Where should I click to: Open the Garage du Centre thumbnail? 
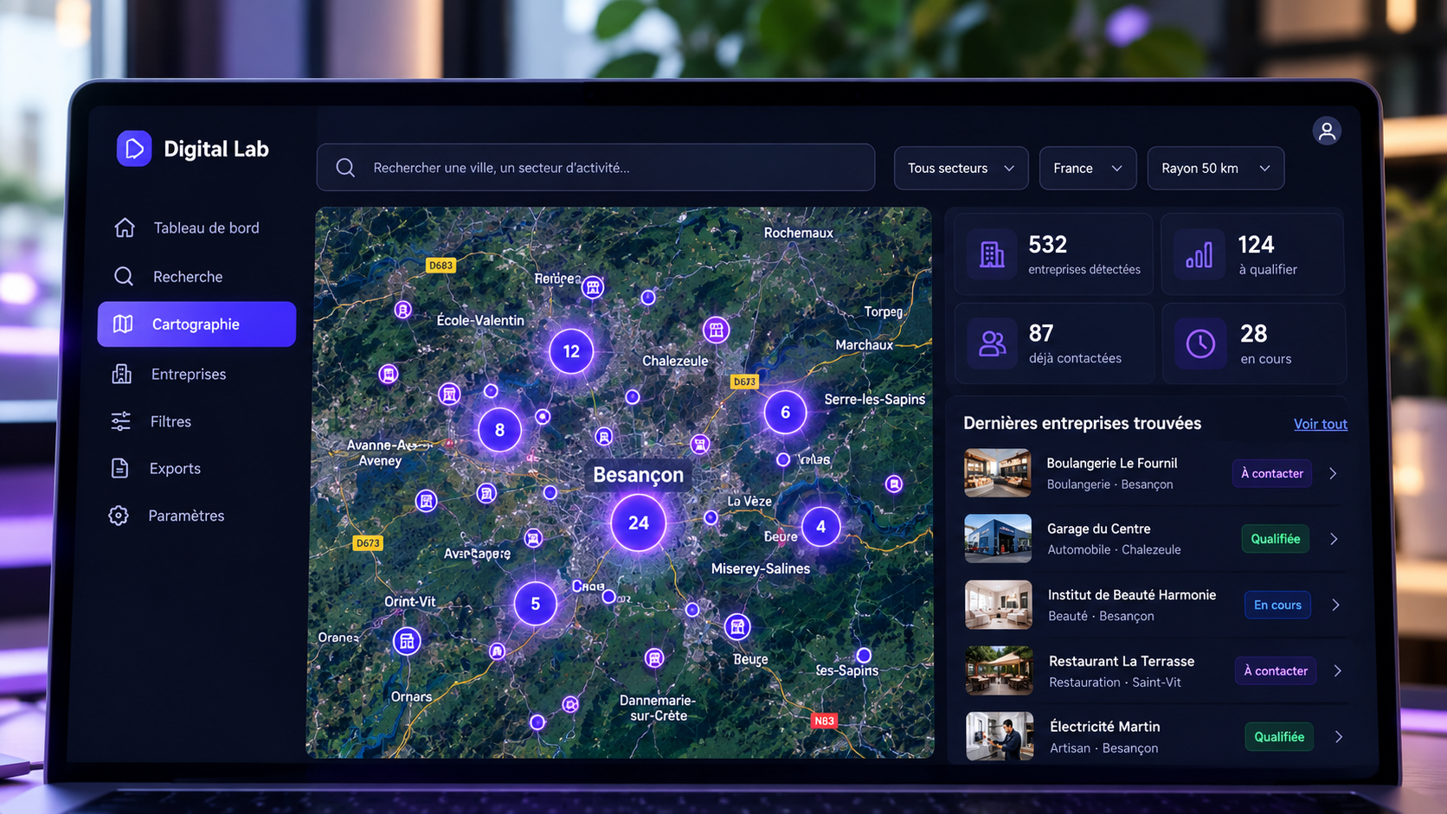click(998, 539)
